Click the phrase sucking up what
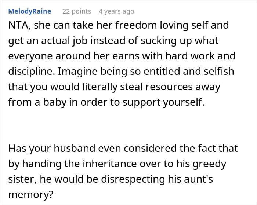 click(179, 41)
